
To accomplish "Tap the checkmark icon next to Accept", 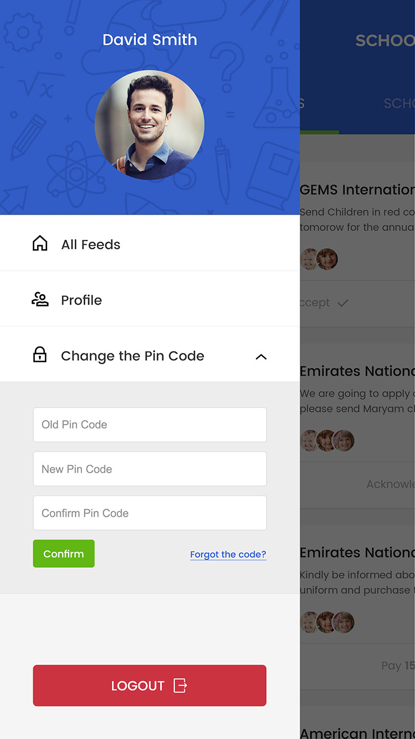I will click(x=343, y=303).
